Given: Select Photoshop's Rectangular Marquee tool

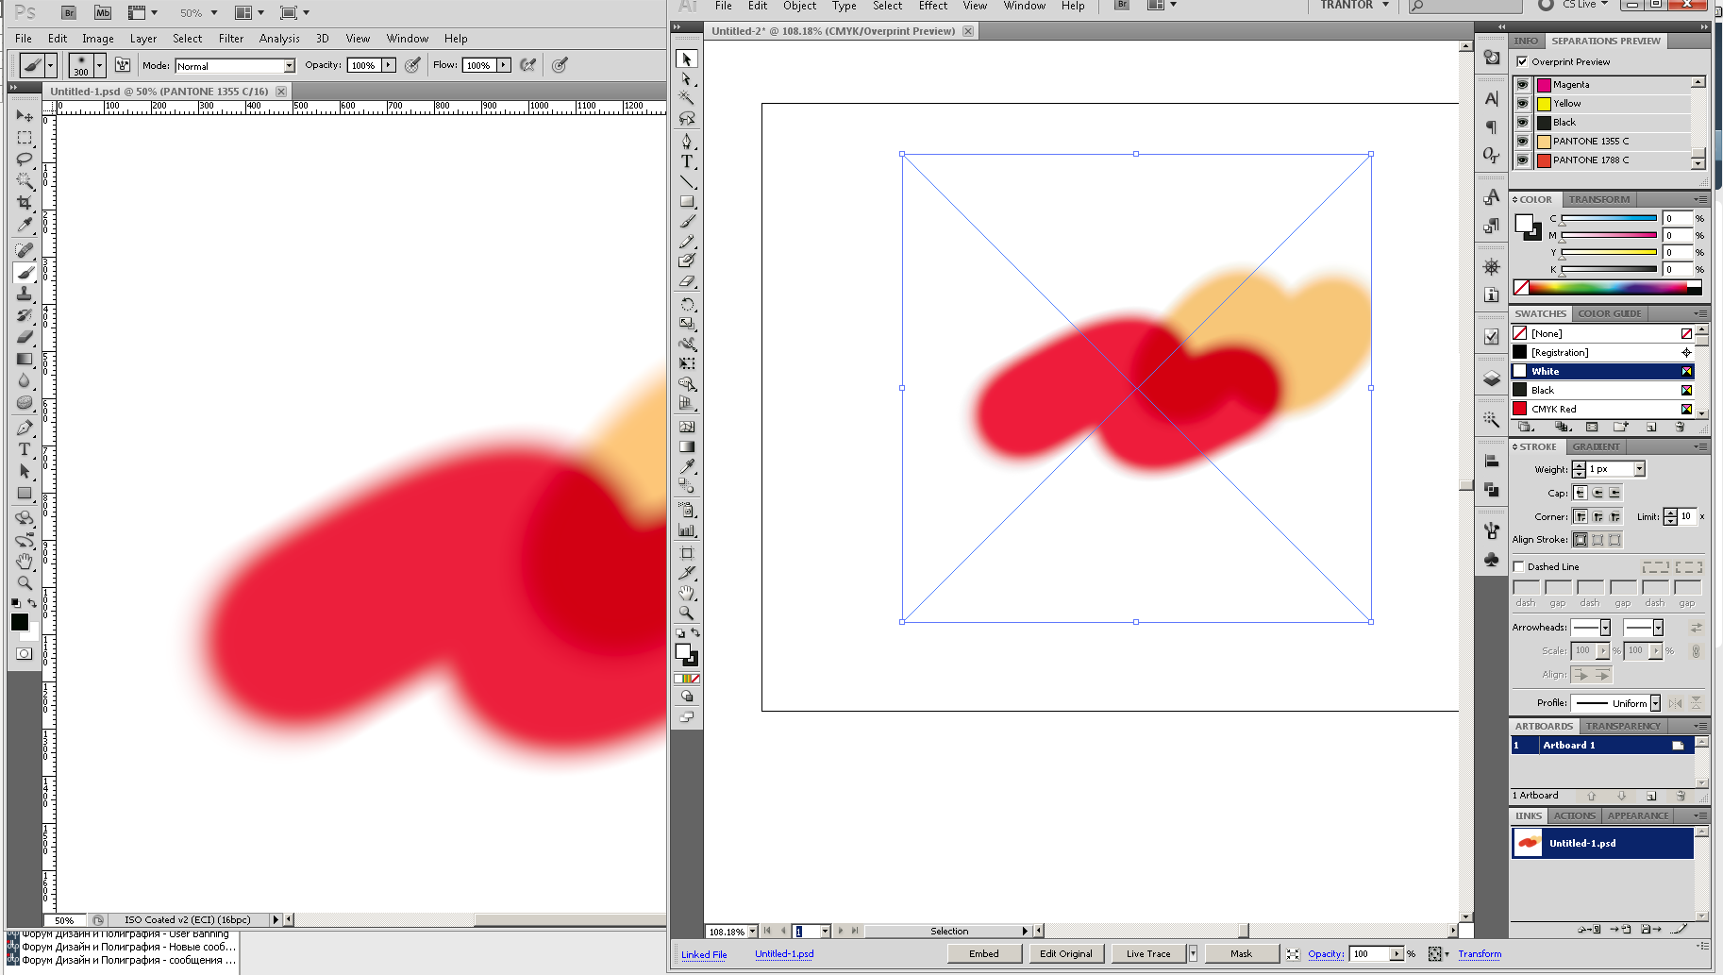Looking at the screenshot, I should (25, 137).
